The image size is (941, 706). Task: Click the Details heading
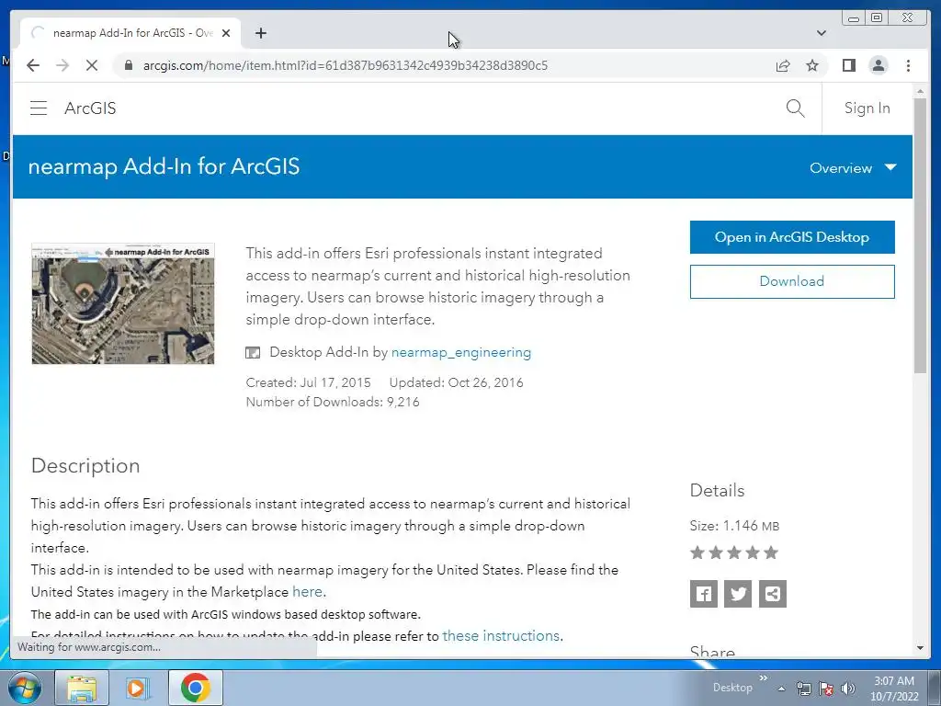click(x=717, y=491)
